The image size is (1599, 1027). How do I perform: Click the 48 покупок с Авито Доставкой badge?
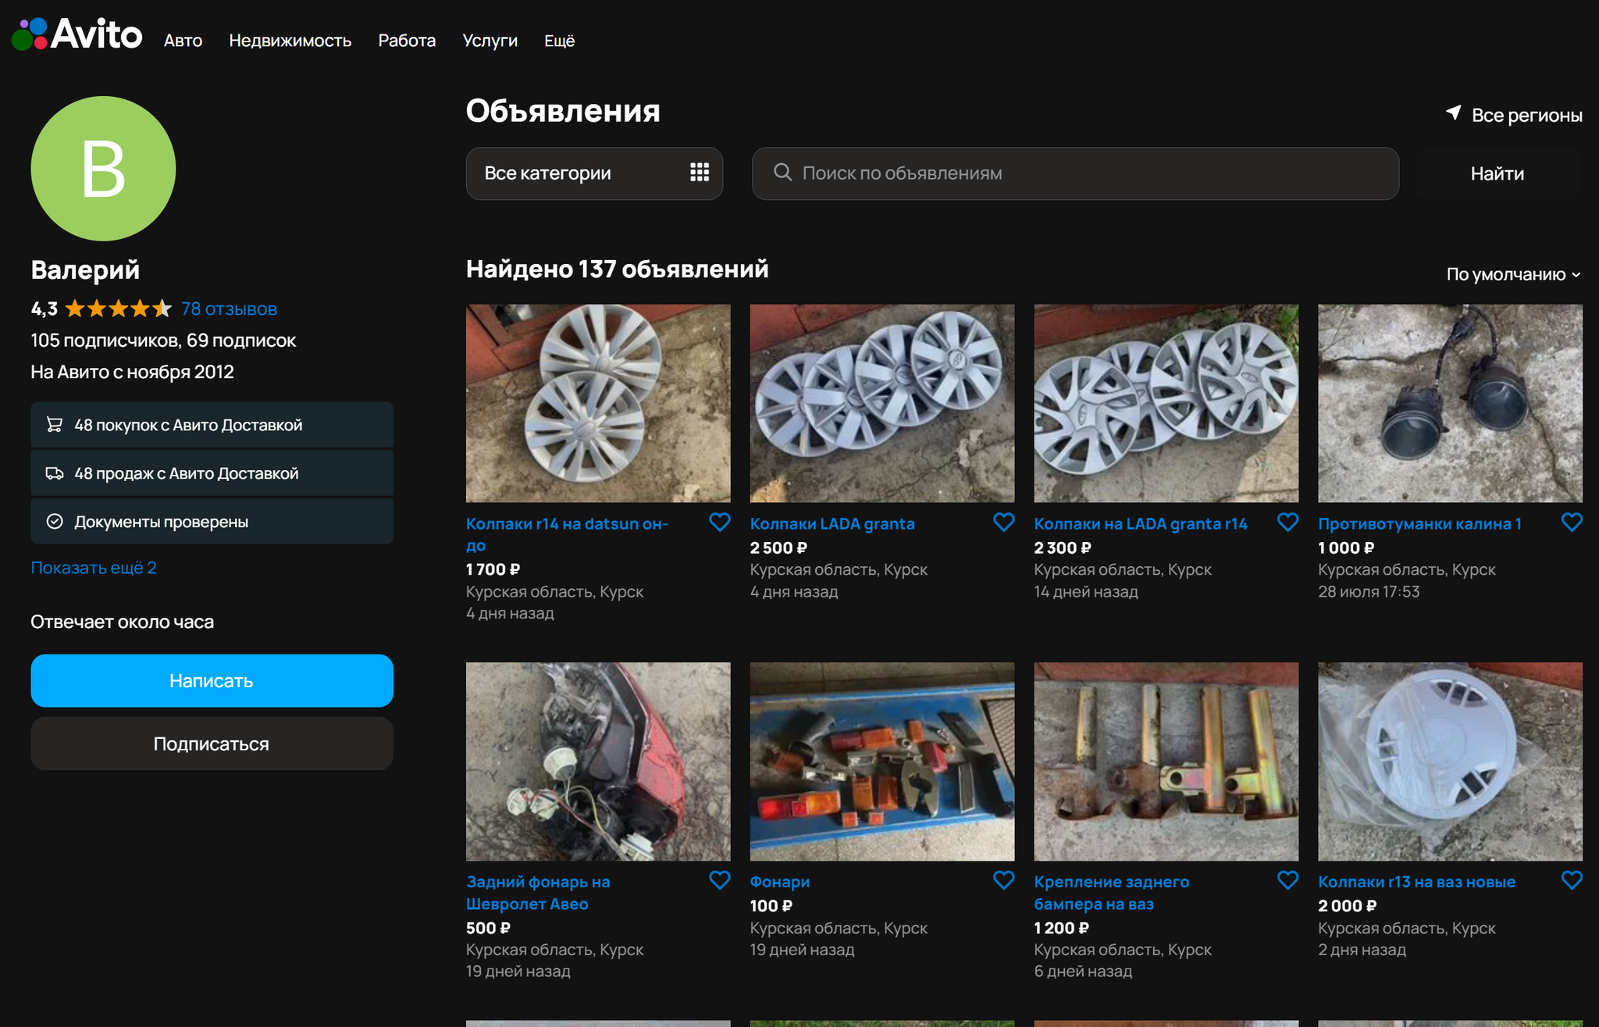(x=212, y=425)
